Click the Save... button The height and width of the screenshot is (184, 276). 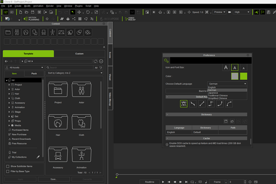pyautogui.click(x=54, y=179)
